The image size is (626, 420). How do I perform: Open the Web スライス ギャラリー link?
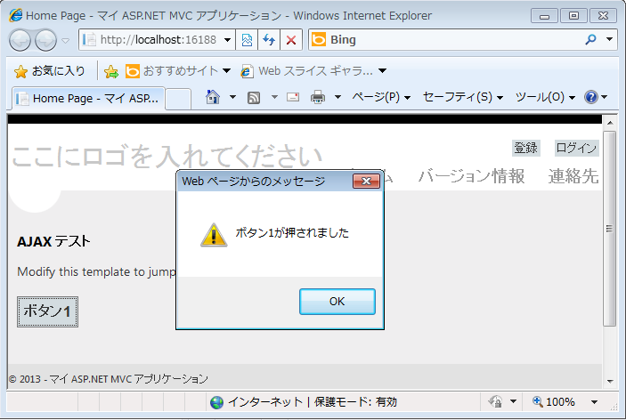point(306,71)
